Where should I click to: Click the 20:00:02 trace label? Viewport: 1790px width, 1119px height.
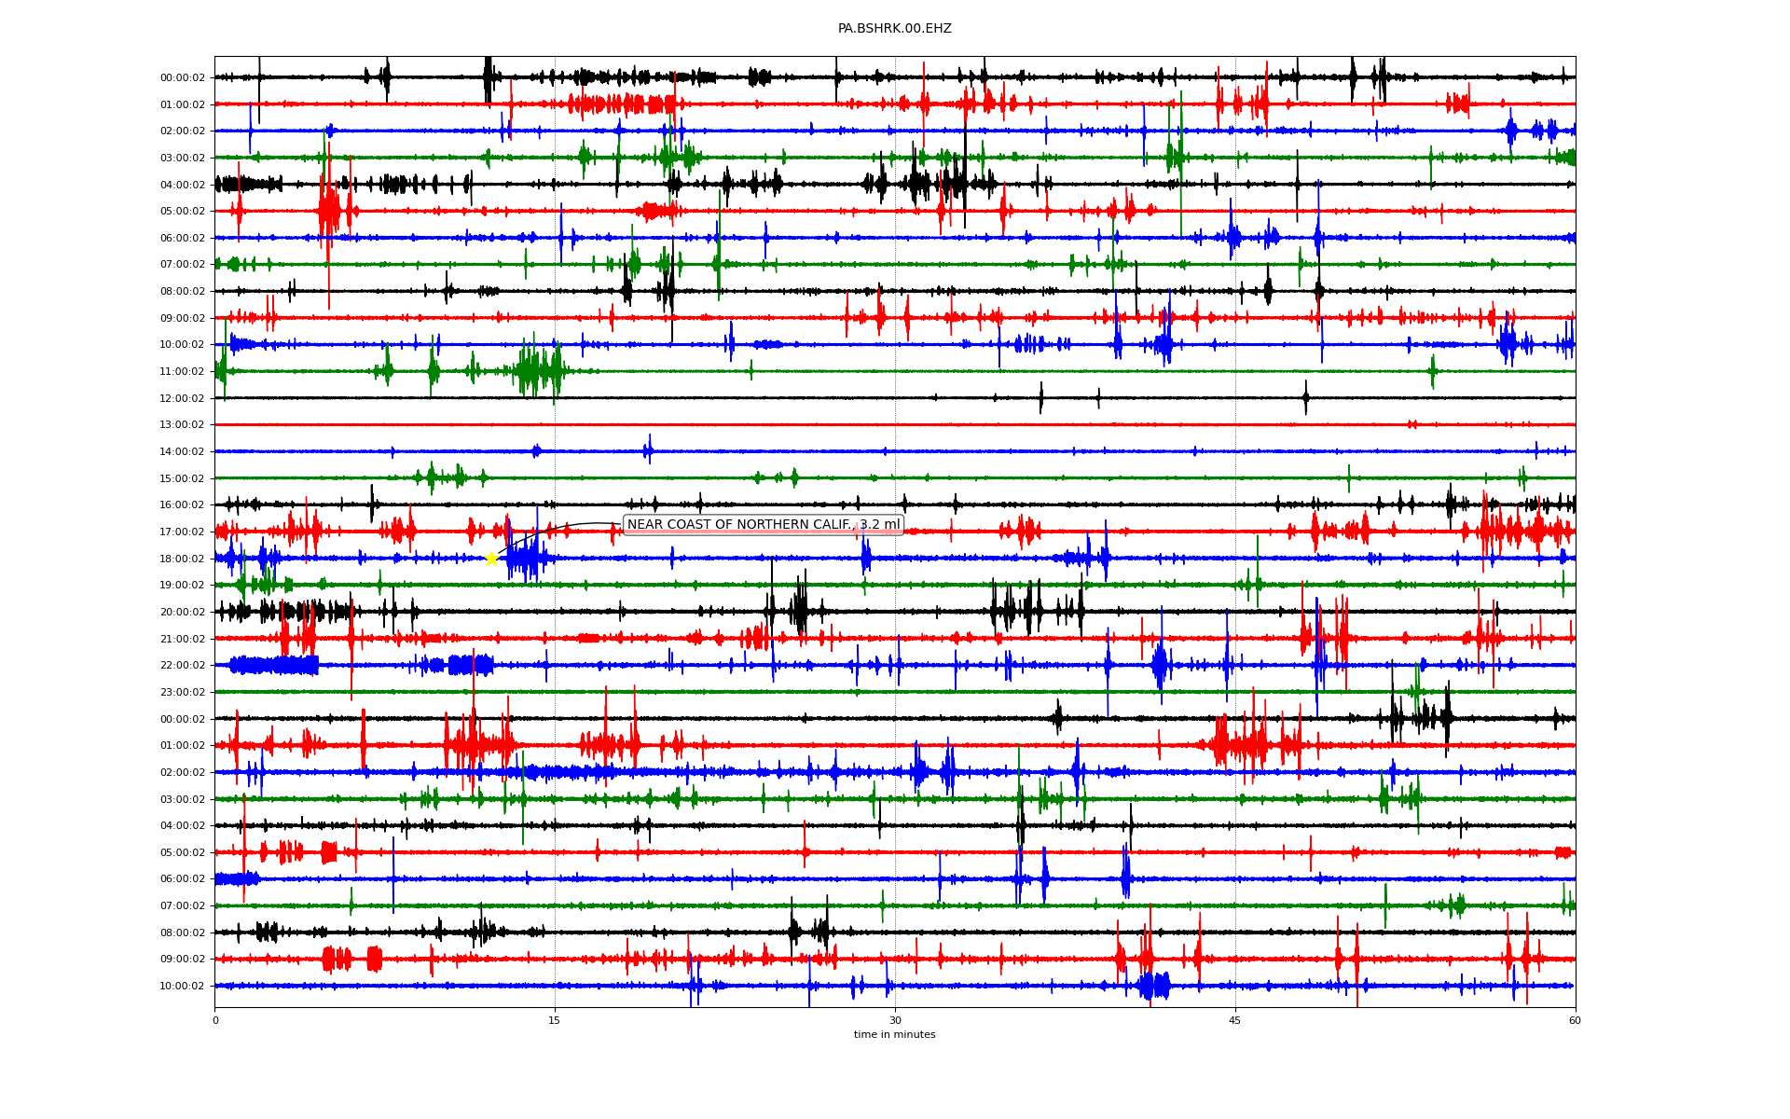(x=182, y=613)
